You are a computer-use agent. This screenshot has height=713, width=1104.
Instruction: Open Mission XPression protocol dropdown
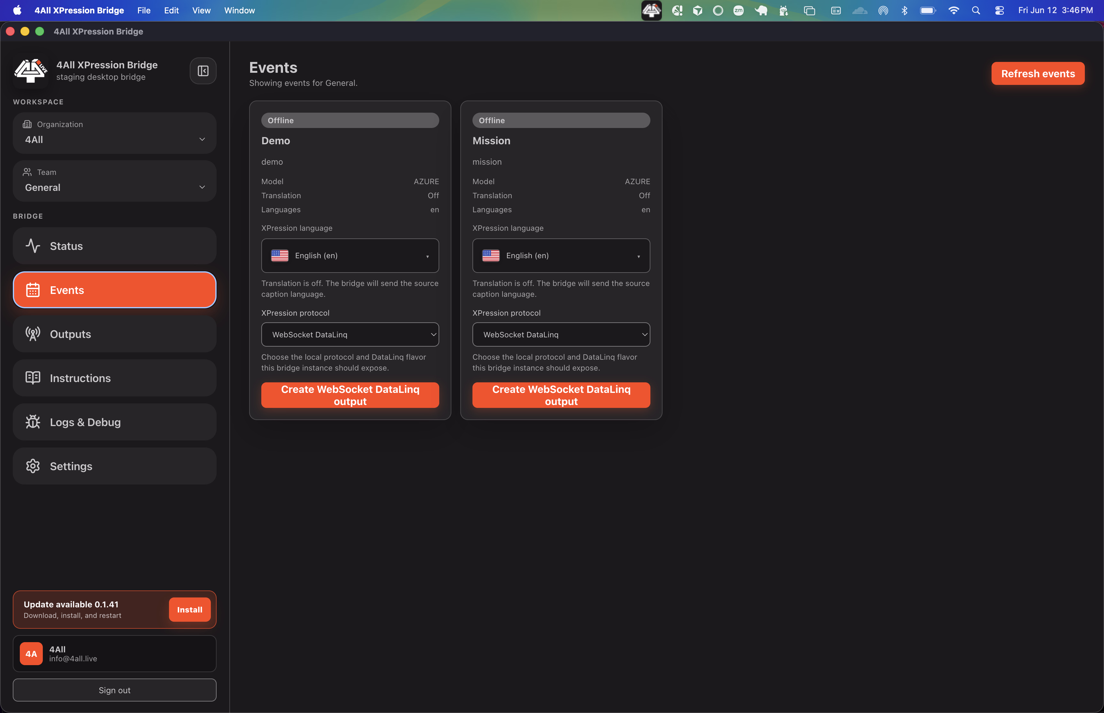(x=561, y=334)
